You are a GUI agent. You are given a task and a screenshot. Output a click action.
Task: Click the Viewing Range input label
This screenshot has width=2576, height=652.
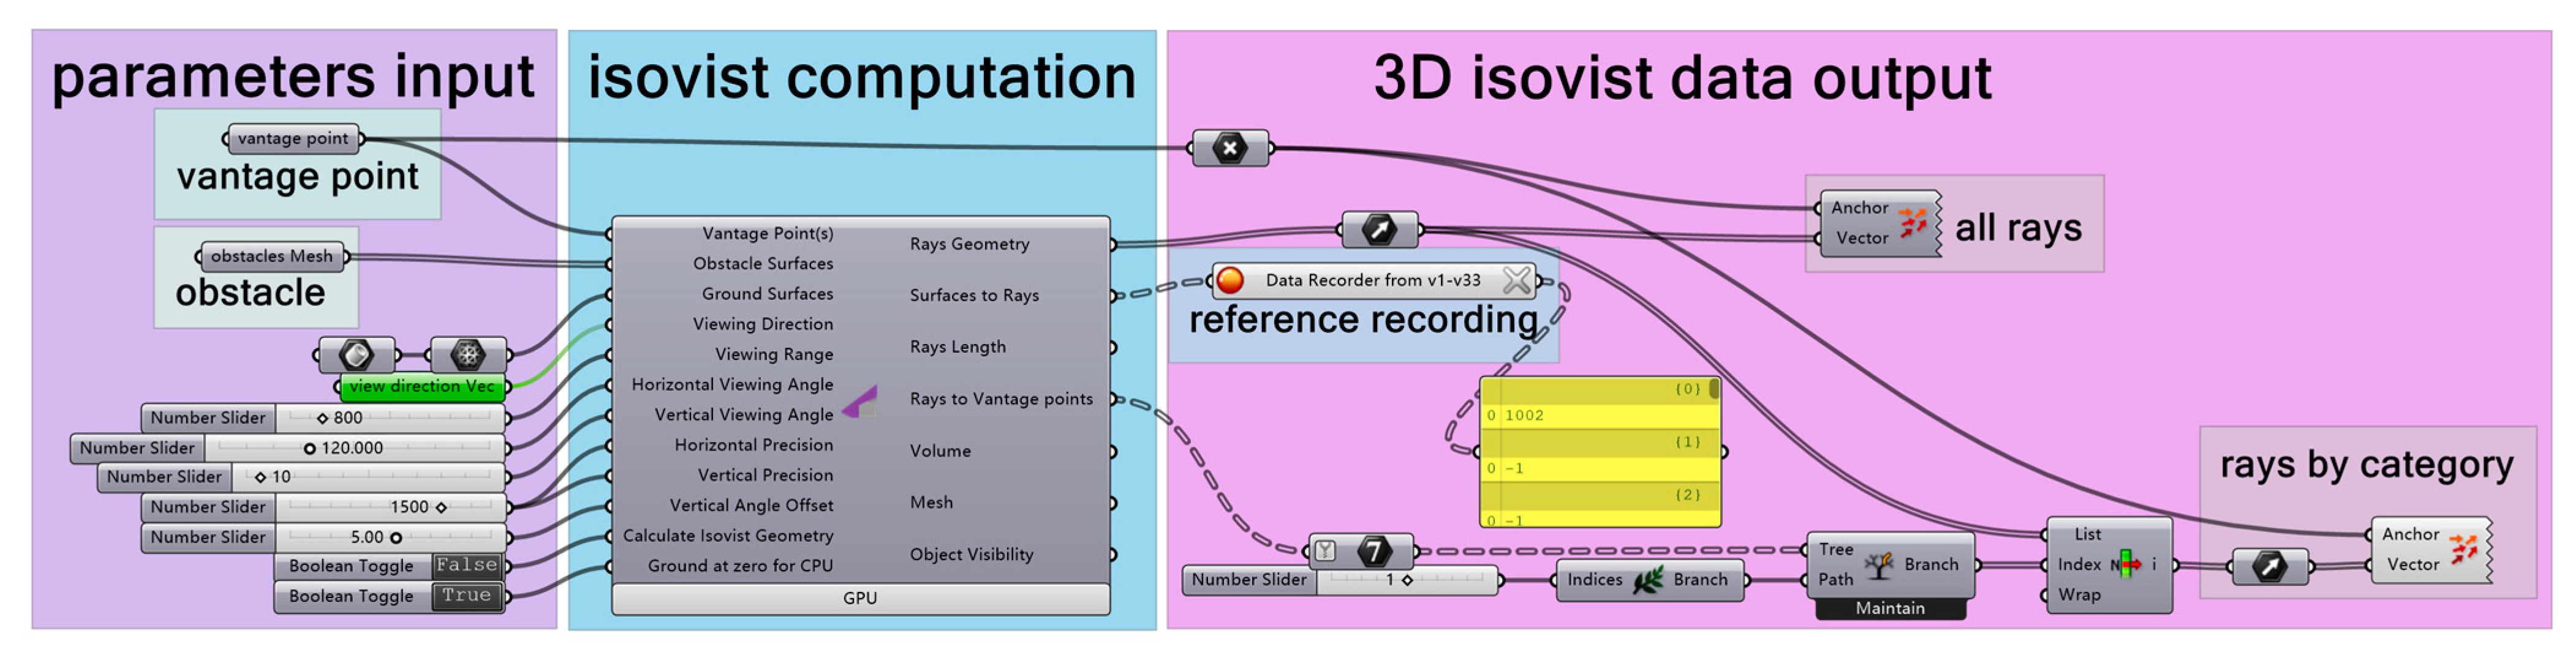774,354
